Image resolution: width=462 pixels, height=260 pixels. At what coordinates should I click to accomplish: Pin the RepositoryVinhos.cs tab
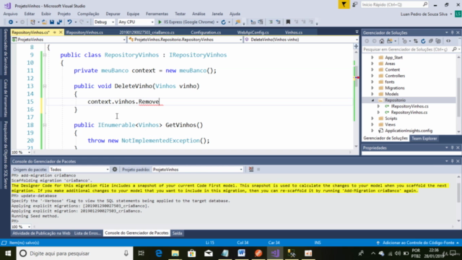[x=55, y=32]
